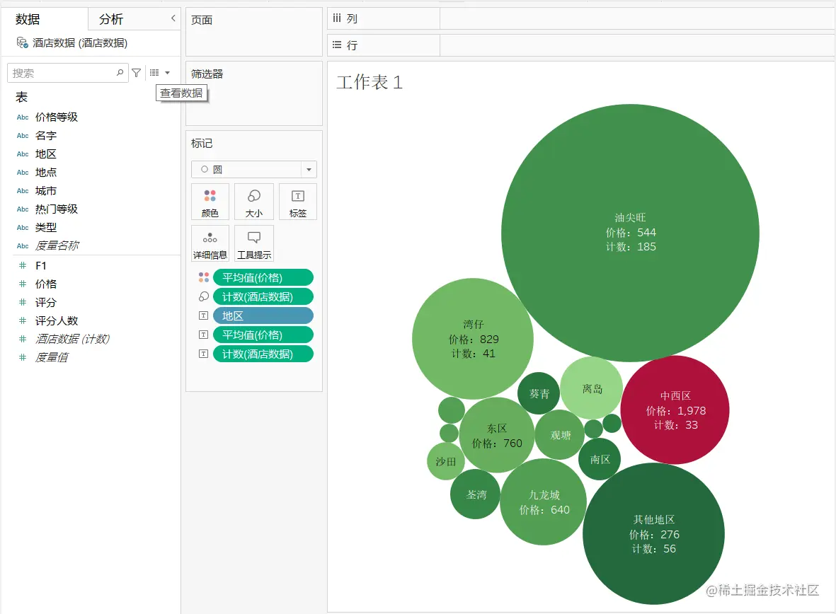Click the columns shelf icon next to 列
836x614 pixels.
point(337,18)
